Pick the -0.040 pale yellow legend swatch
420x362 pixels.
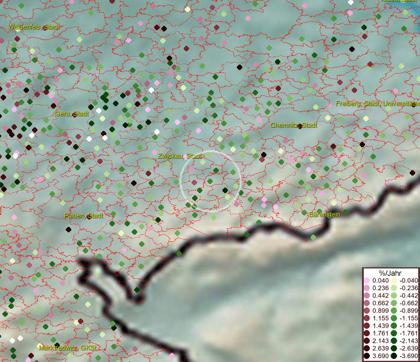(x=394, y=281)
